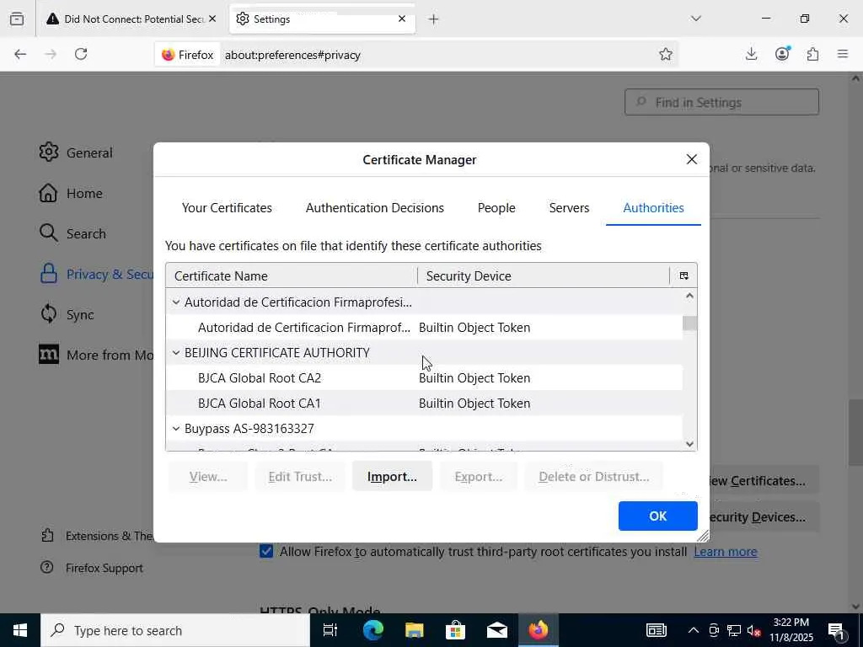The height and width of the screenshot is (647, 863).
Task: Select Privacy & Security in sidebar
Action: pyautogui.click(x=96, y=274)
